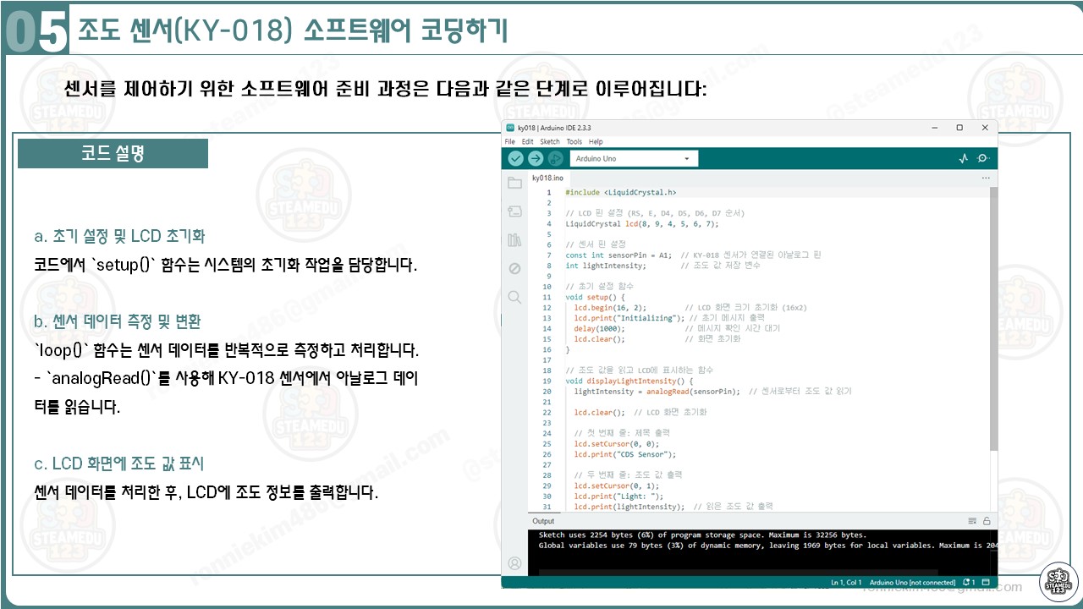Click the slide heading 'c. LCD 화면에 조도 값 표시'

(x=118, y=464)
